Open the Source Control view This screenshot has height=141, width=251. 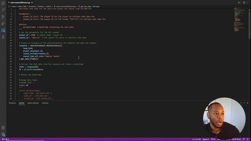click(3, 16)
